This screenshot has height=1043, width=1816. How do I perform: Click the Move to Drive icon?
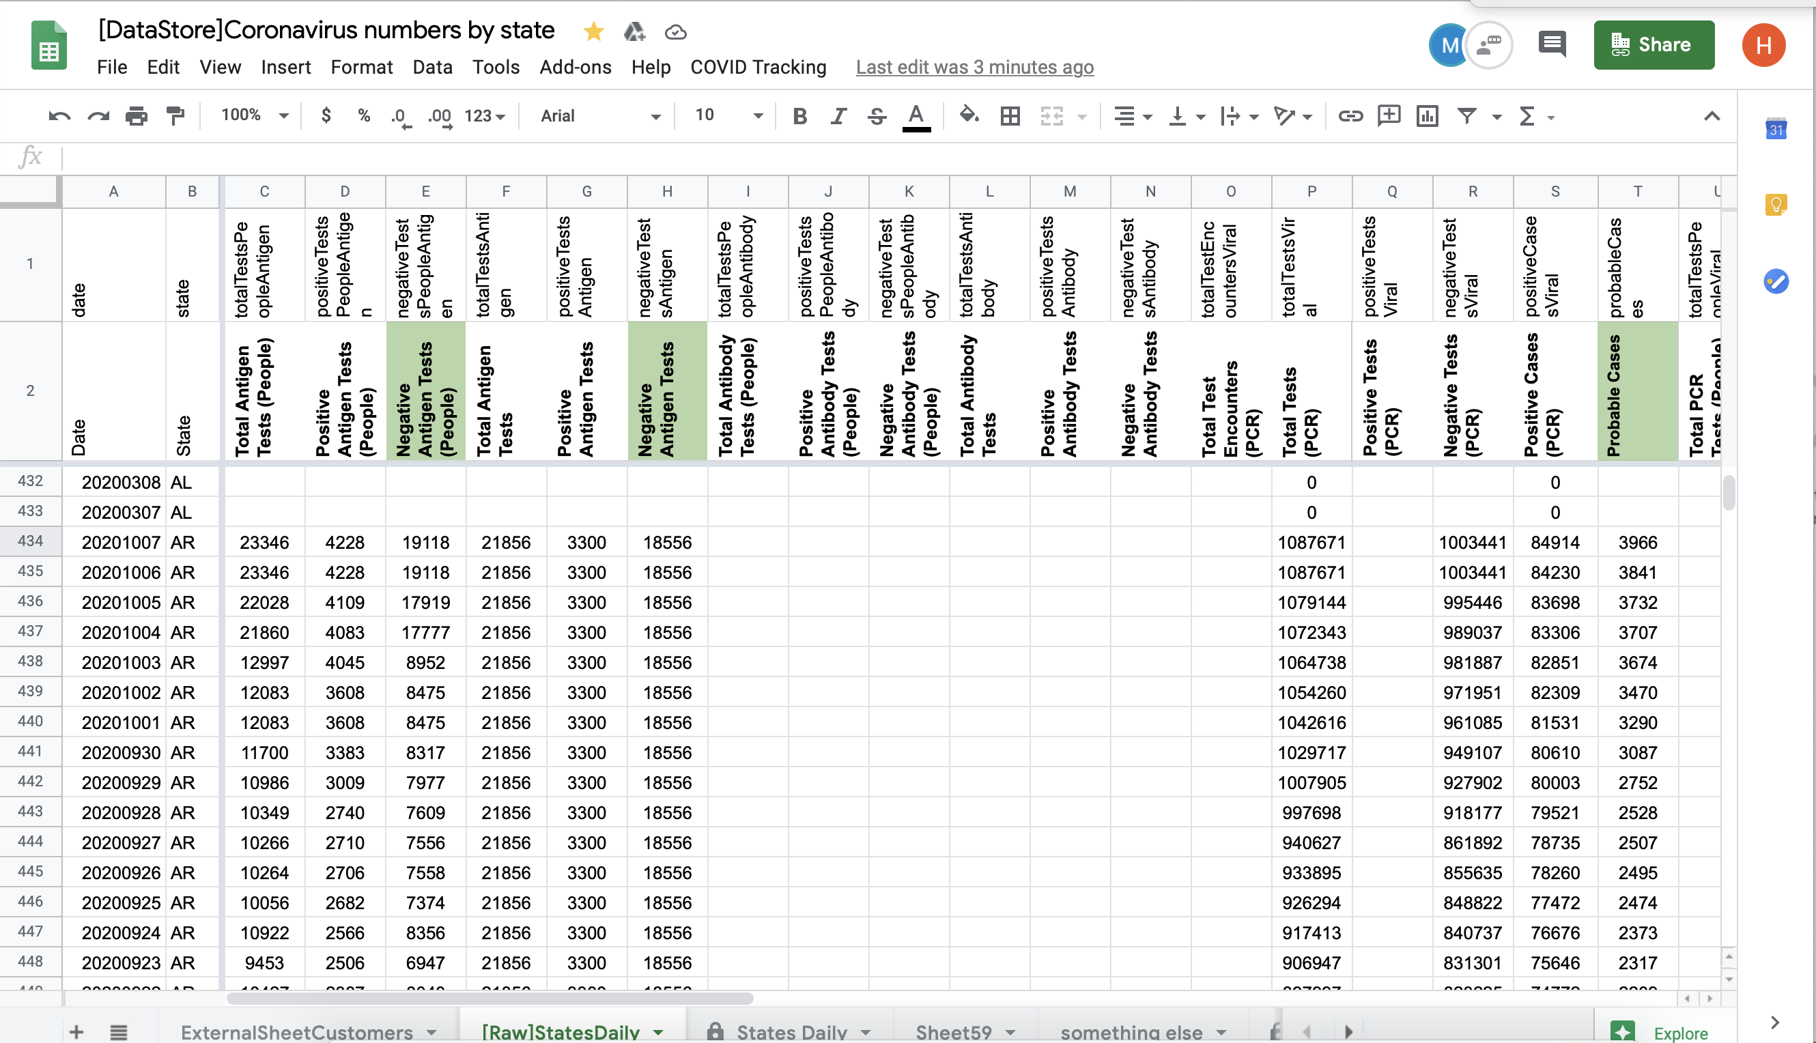tap(634, 31)
